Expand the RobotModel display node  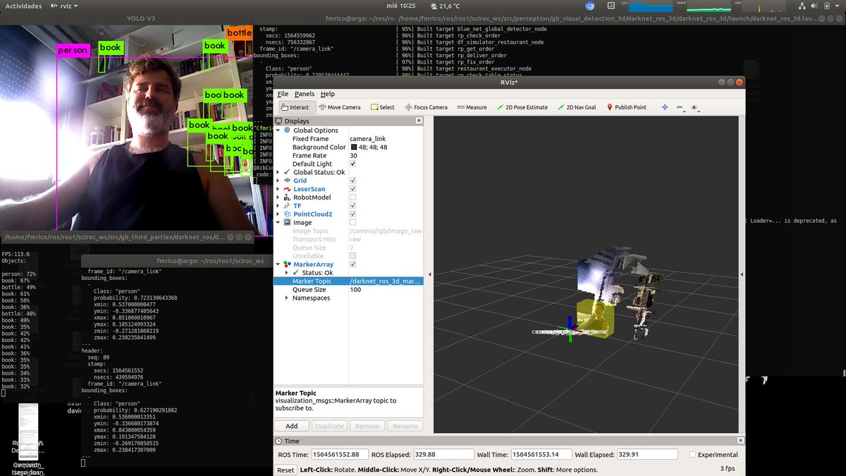point(278,197)
